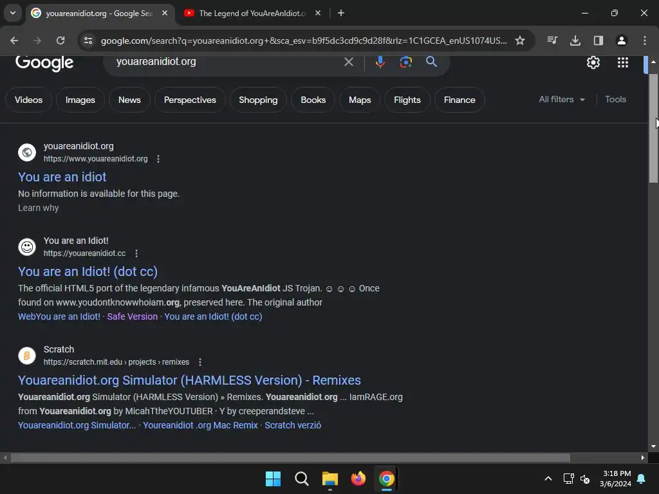This screenshot has height=494, width=659.
Task: Click the scroll down arrow
Action: pyautogui.click(x=653, y=446)
